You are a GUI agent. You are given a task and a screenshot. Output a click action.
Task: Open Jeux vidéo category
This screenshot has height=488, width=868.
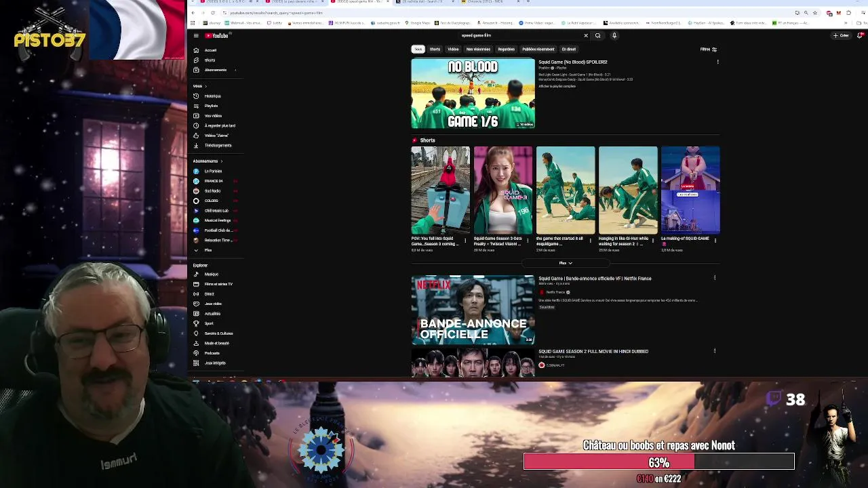pos(213,304)
